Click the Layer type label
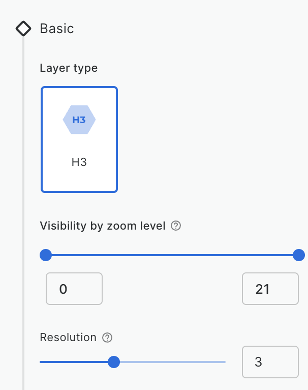Viewport: 308px width, 390px height. (x=69, y=68)
